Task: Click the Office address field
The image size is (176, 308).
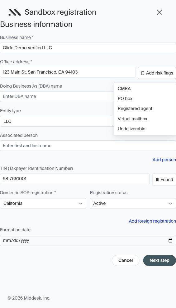Action: 68,72
